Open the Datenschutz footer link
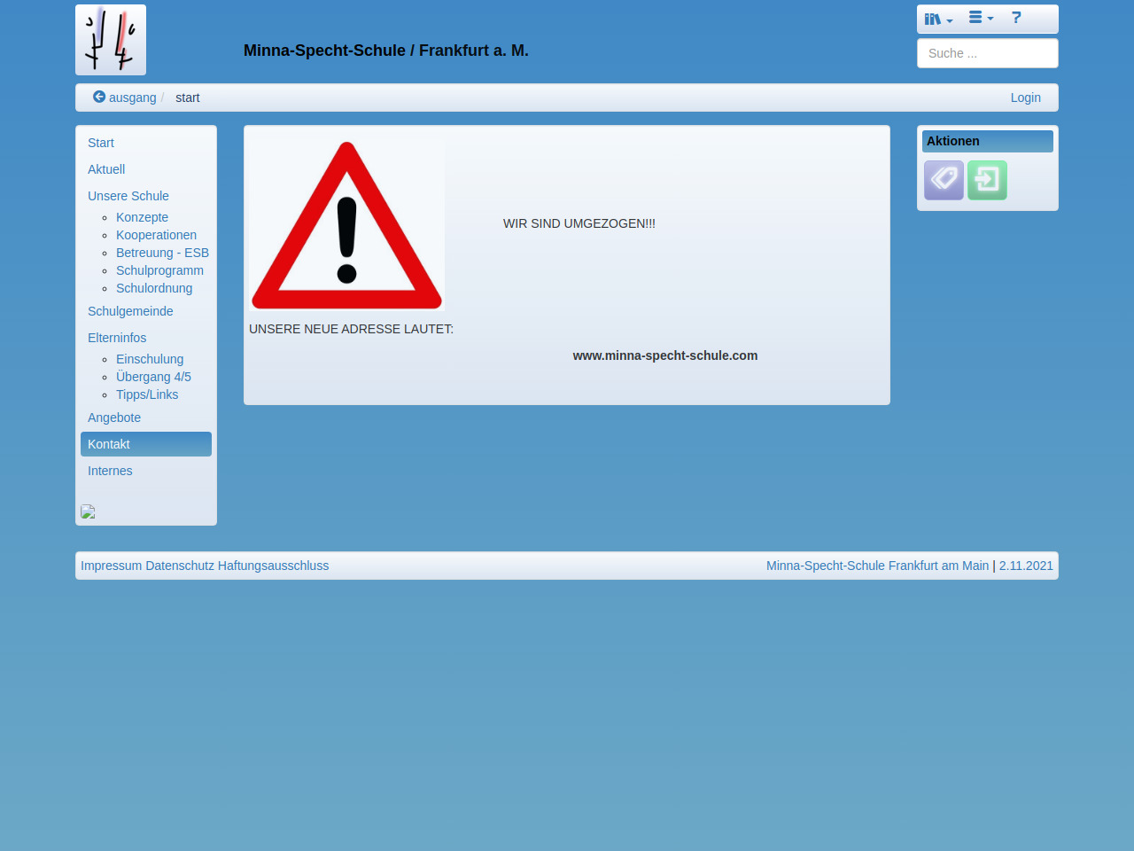Image resolution: width=1134 pixels, height=851 pixels. tap(180, 566)
